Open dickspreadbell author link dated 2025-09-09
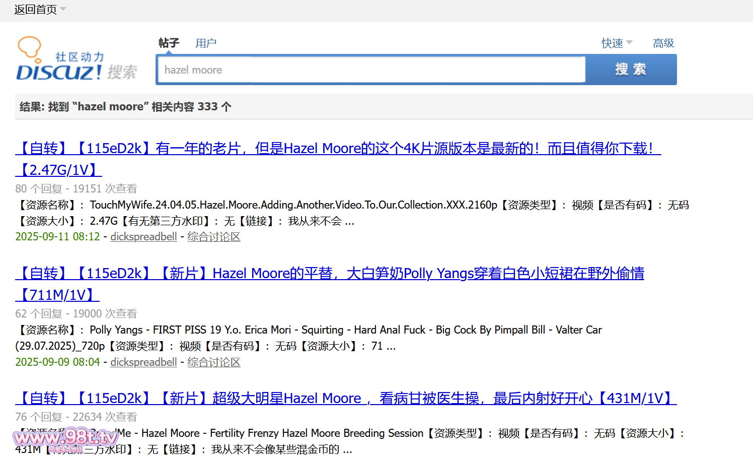Viewport: 753px width, 457px height. click(143, 362)
